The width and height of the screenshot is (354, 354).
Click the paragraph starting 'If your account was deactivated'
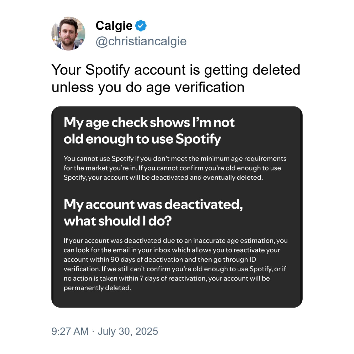tap(176, 264)
